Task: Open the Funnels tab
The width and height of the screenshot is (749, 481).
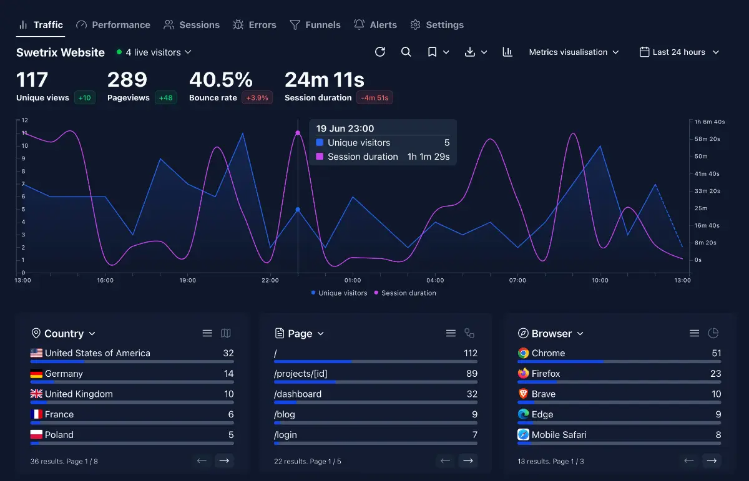Action: click(315, 25)
